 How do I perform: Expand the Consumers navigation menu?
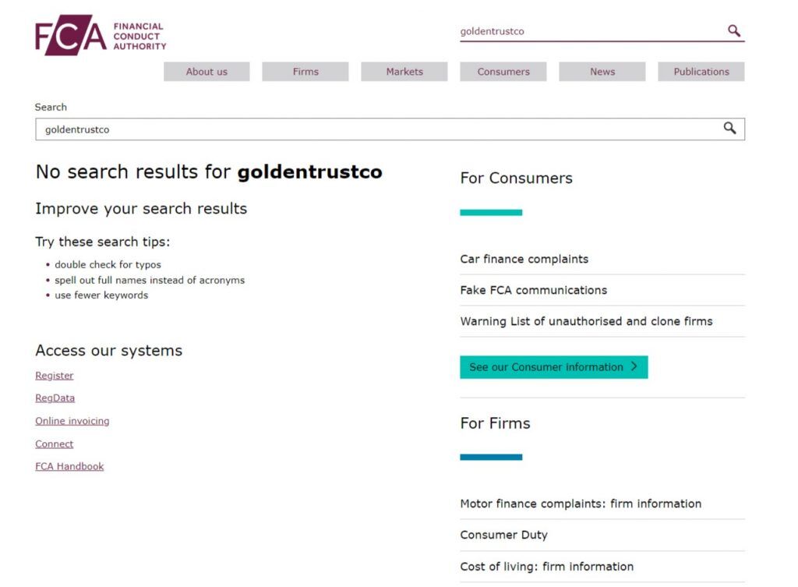(x=503, y=72)
